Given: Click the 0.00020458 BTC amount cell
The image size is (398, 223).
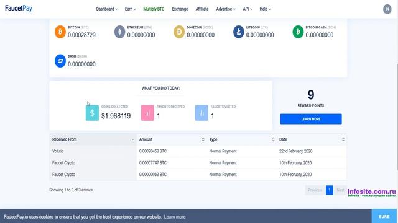Looking at the screenshot, I should click(153, 151).
